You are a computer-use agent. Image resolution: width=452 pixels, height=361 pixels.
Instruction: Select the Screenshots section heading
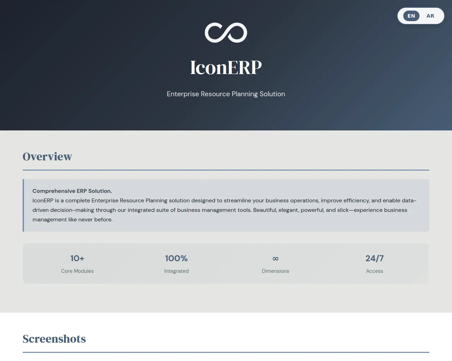click(x=54, y=339)
